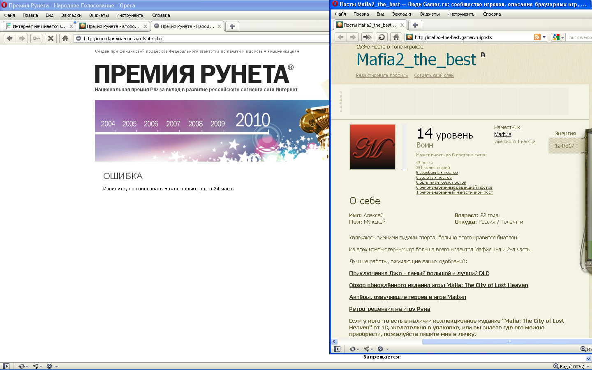The image size is (592, 370).
Task: Open address bar history dropdown in Gamer.ru window
Action: tap(544, 37)
